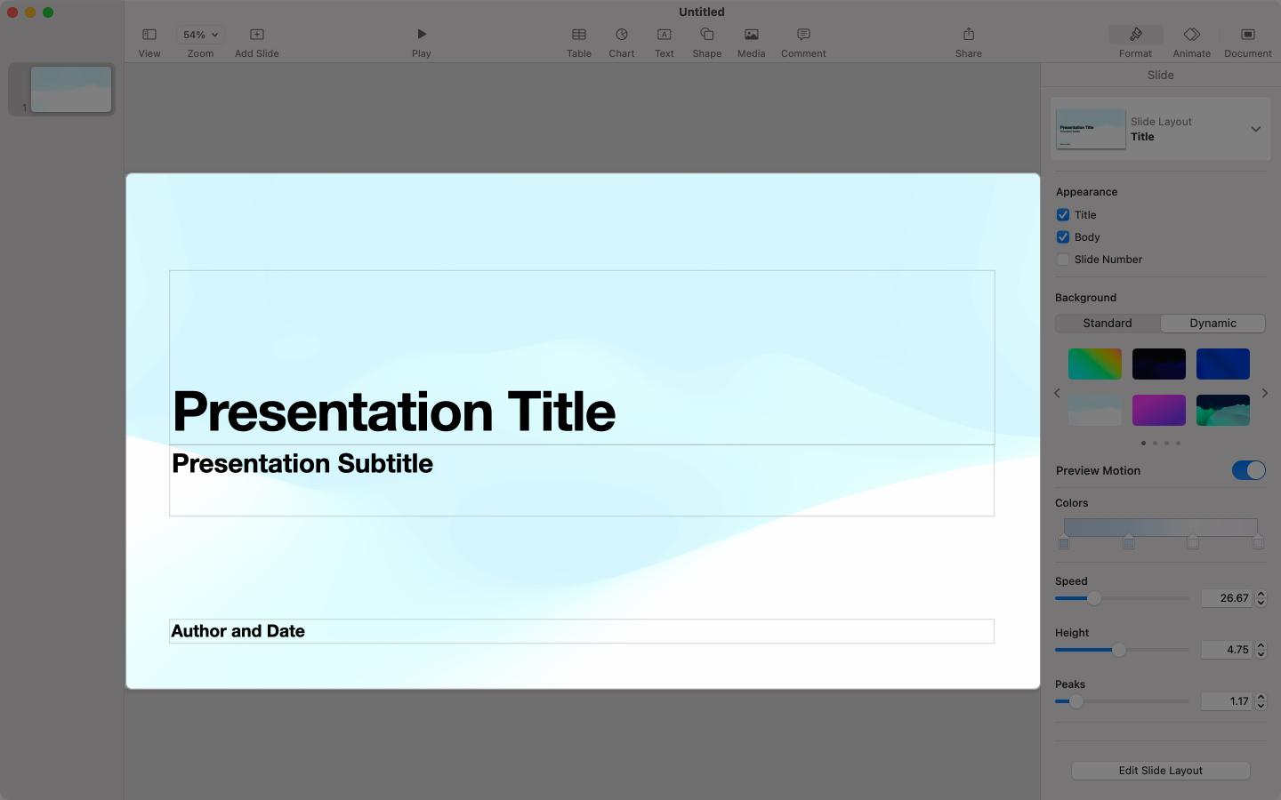Choose the light blue dynamic background

point(1095,410)
